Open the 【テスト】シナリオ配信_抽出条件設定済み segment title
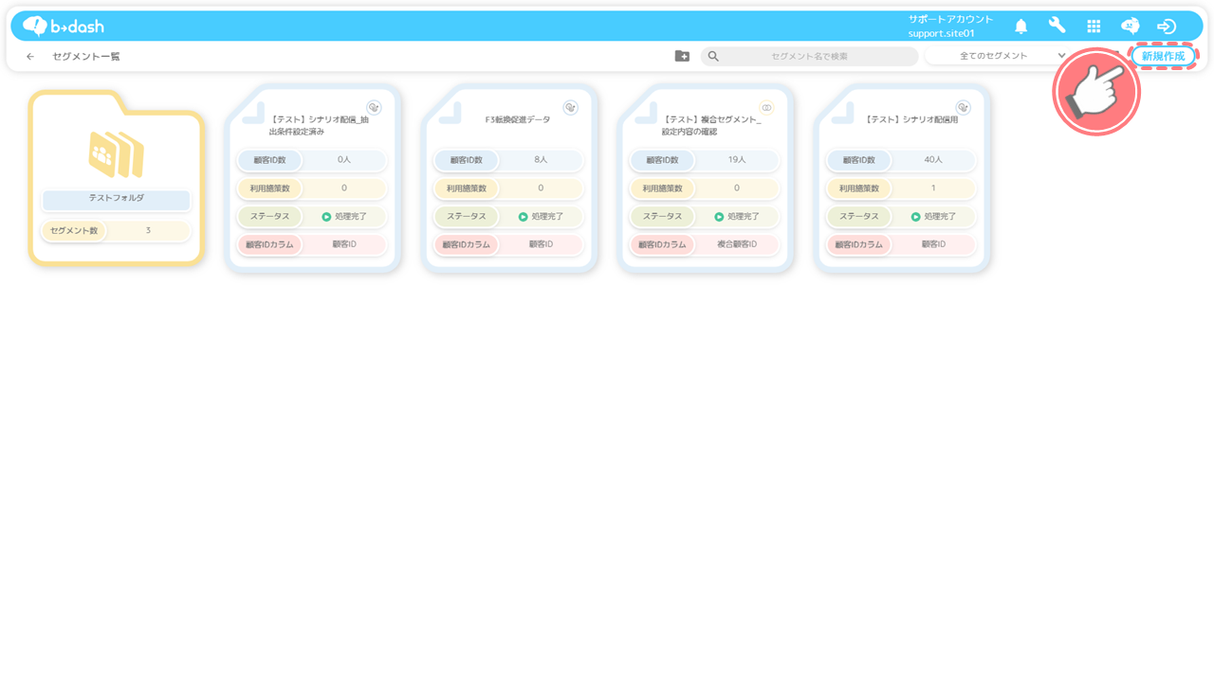Viewport: 1214px width, 682px height. 319,125
